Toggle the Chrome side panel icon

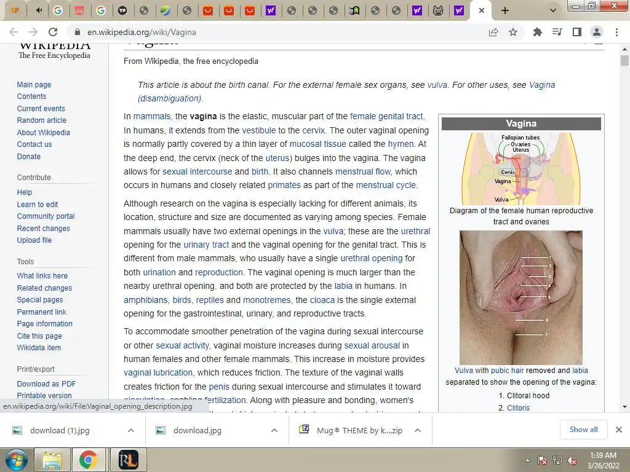coord(577,32)
